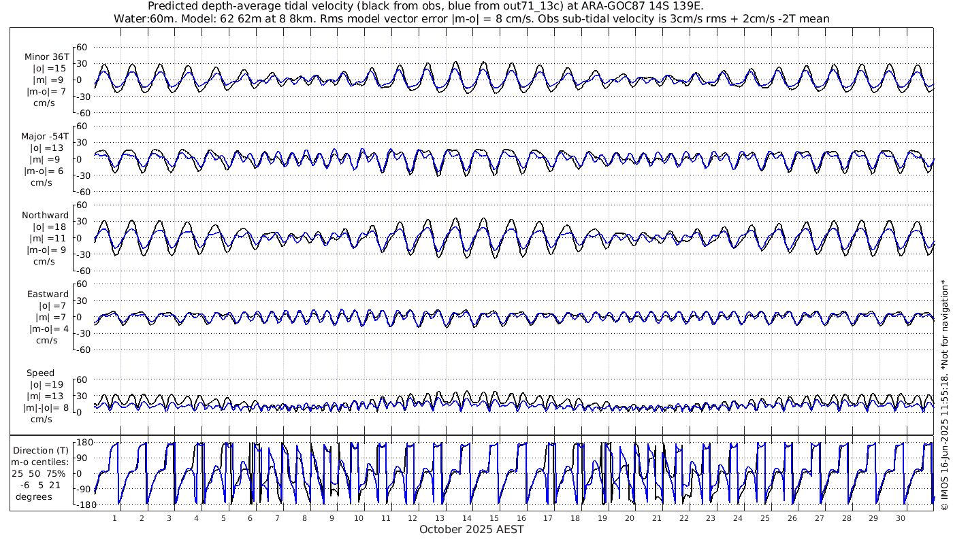Click the '60' tick on the Minor axis
The image size is (953, 544).
pyautogui.click(x=82, y=47)
